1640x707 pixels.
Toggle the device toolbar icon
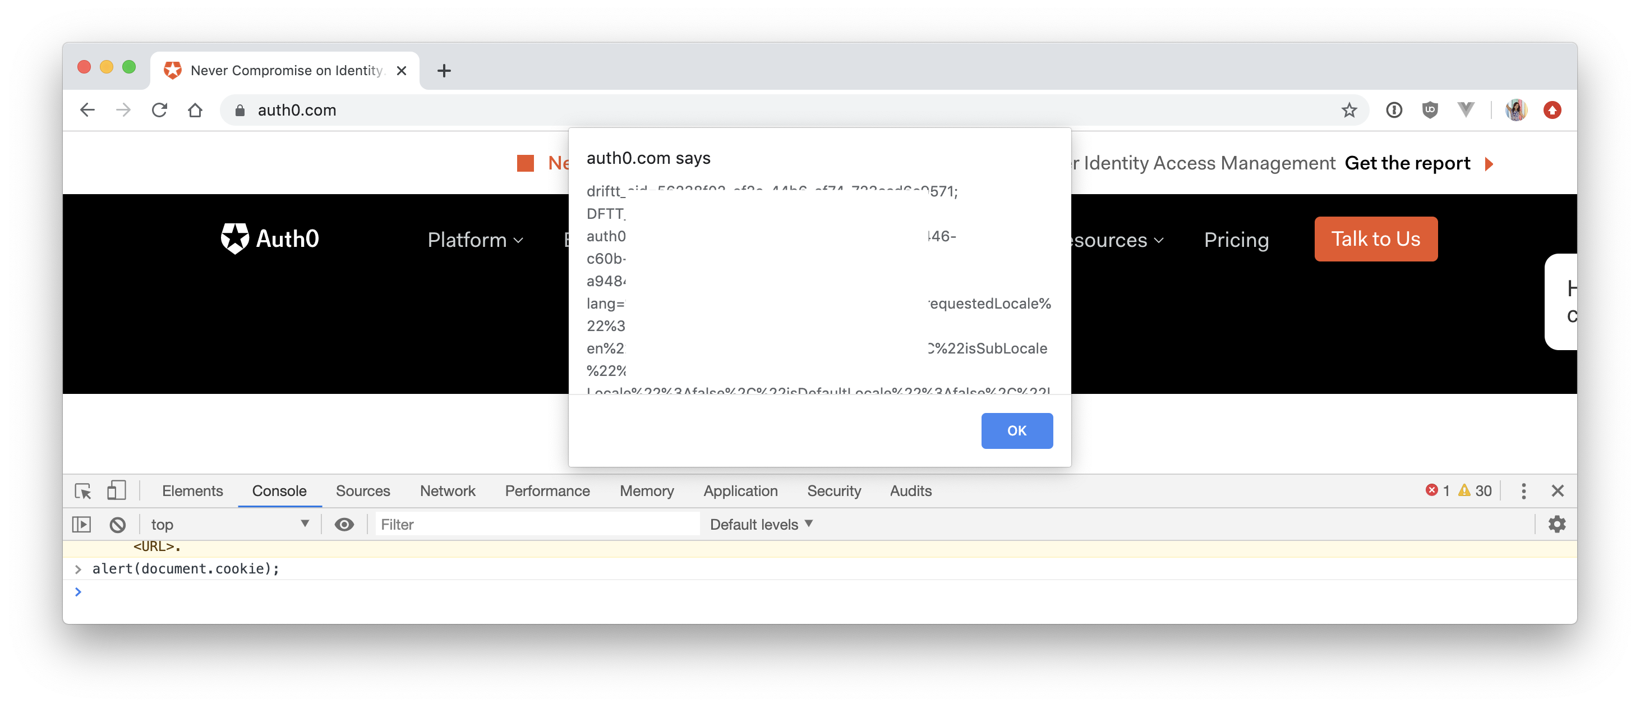pos(116,490)
